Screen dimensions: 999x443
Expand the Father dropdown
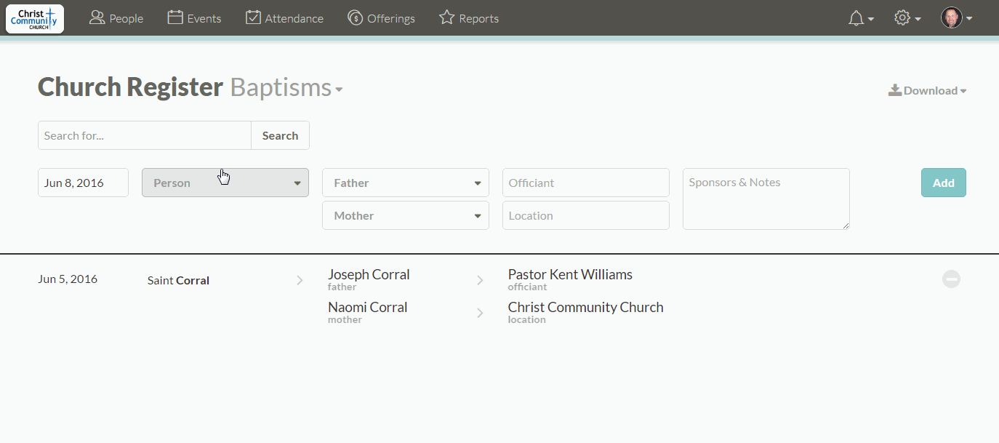(406, 183)
